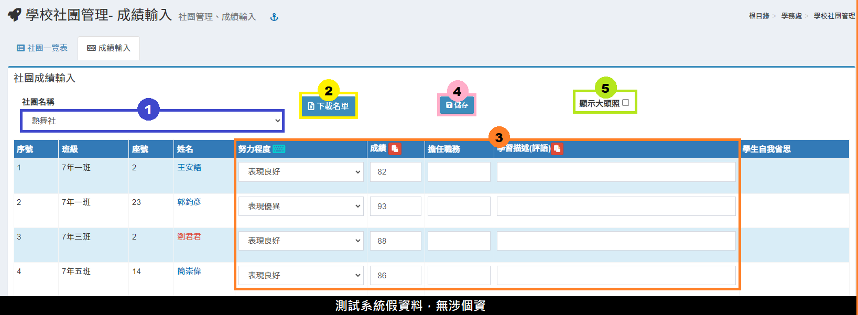
Task: Click 擔任職務 input for 劉君君
Action: [459, 241]
